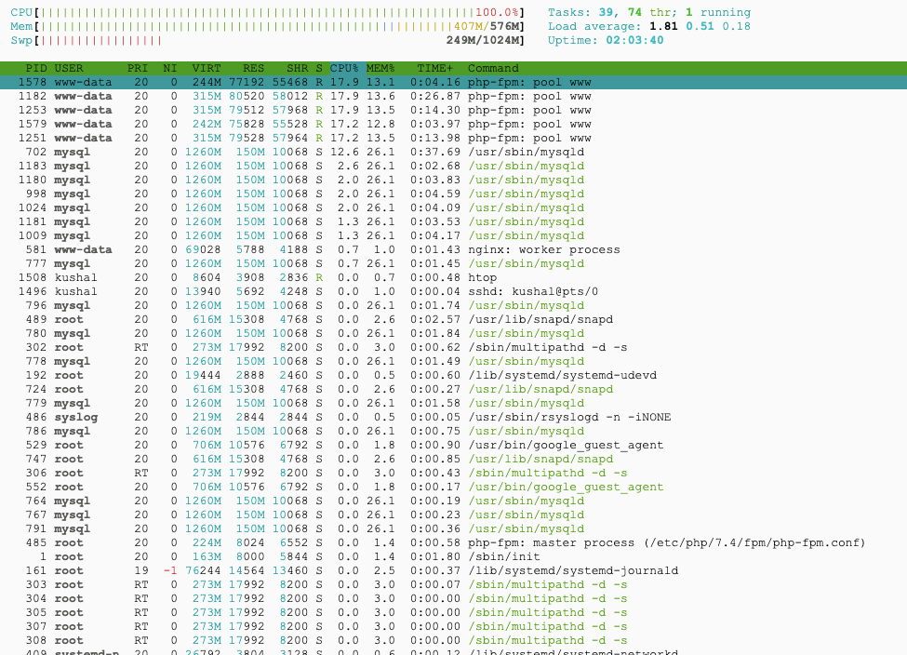Image resolution: width=907 pixels, height=655 pixels.
Task: Select process row with PID 1578
Action: [x=454, y=82]
